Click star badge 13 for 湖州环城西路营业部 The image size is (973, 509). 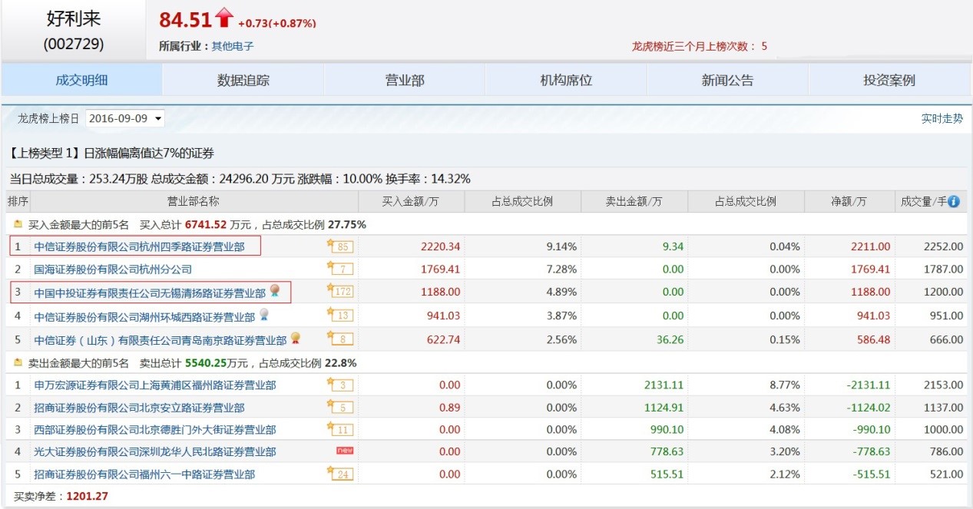[339, 316]
